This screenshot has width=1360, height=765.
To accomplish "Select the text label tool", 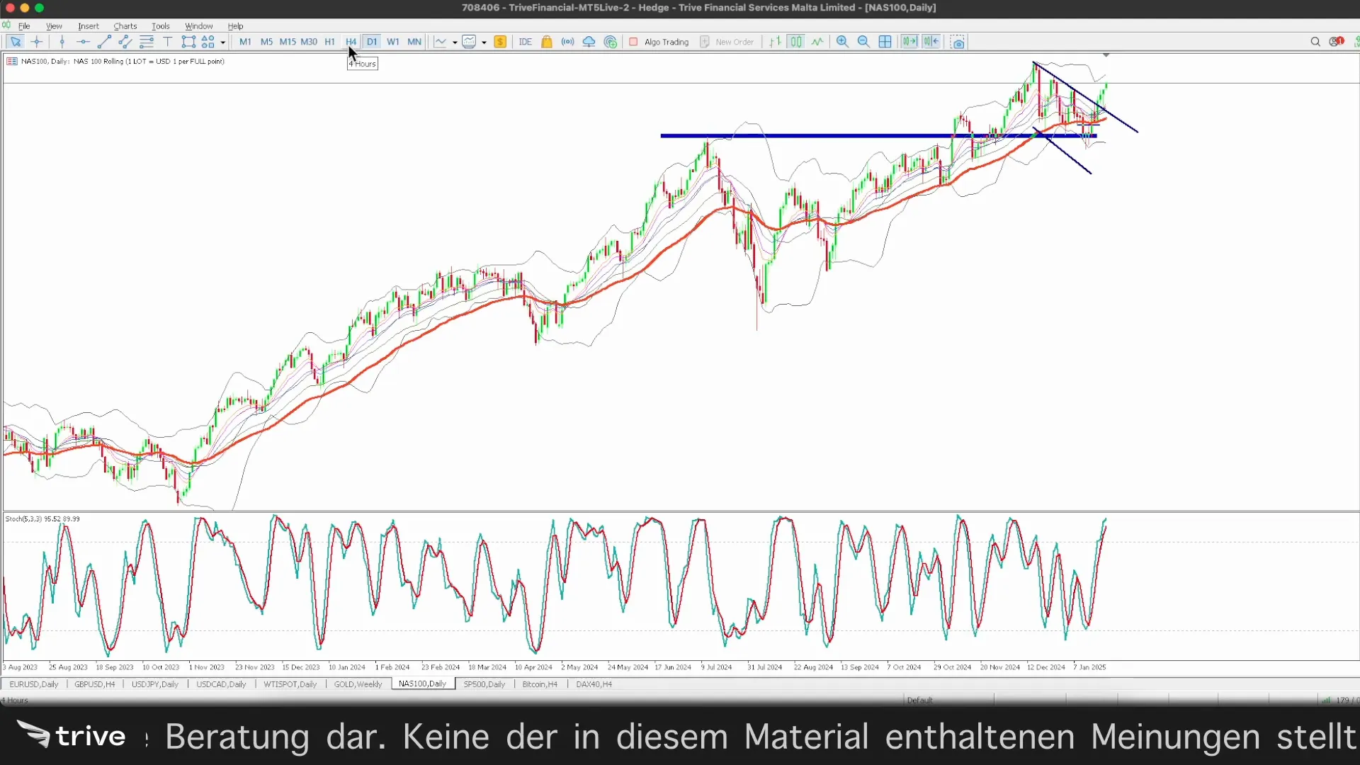I will click(168, 42).
